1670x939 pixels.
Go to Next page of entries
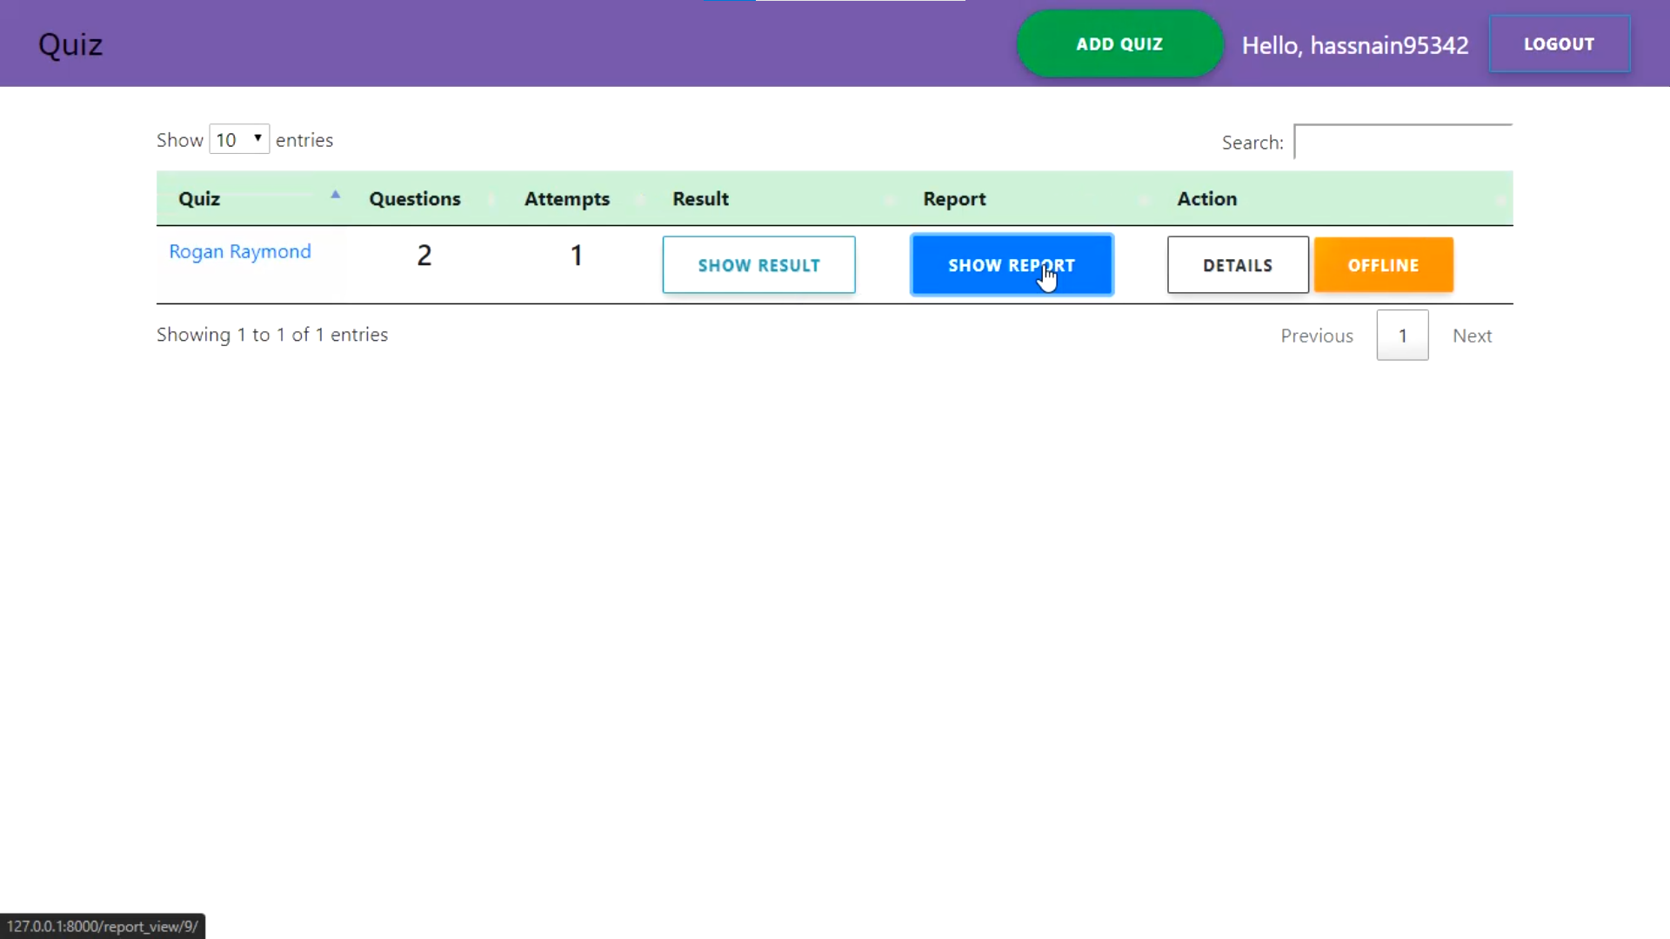pyautogui.click(x=1472, y=336)
